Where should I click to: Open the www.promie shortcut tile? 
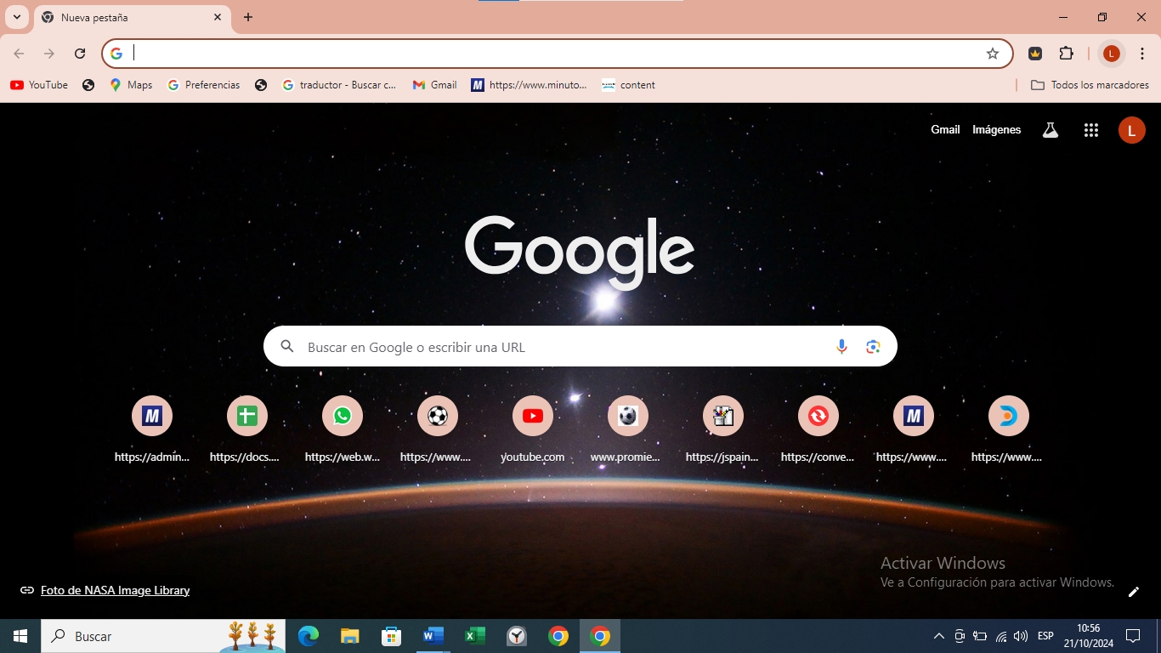628,429
